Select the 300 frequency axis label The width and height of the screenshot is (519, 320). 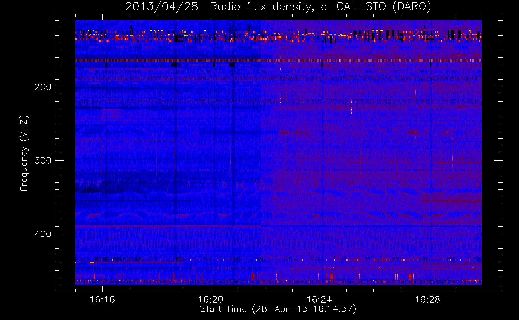(x=43, y=160)
